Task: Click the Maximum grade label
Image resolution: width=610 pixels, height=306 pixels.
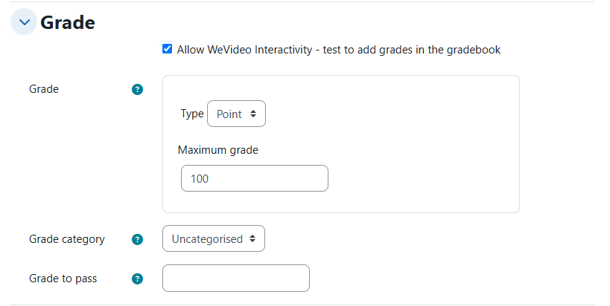Action: (x=217, y=150)
